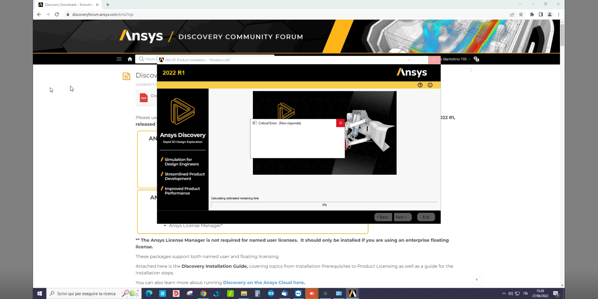Click the Ansys Discovery product image
The height and width of the screenshot is (299, 598).
(x=325, y=133)
